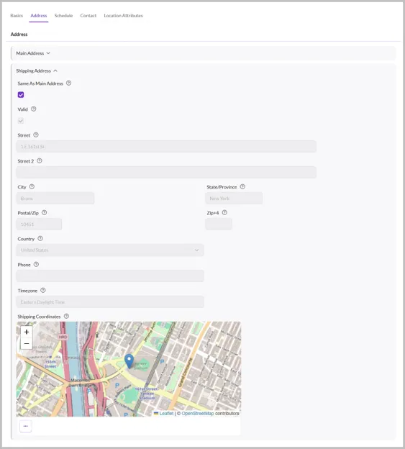The height and width of the screenshot is (449, 405).
Task: Zoom out on the map
Action: pos(27,343)
